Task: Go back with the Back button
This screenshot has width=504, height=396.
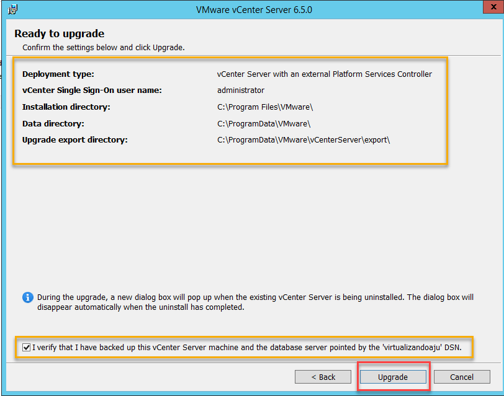Action: coord(323,377)
